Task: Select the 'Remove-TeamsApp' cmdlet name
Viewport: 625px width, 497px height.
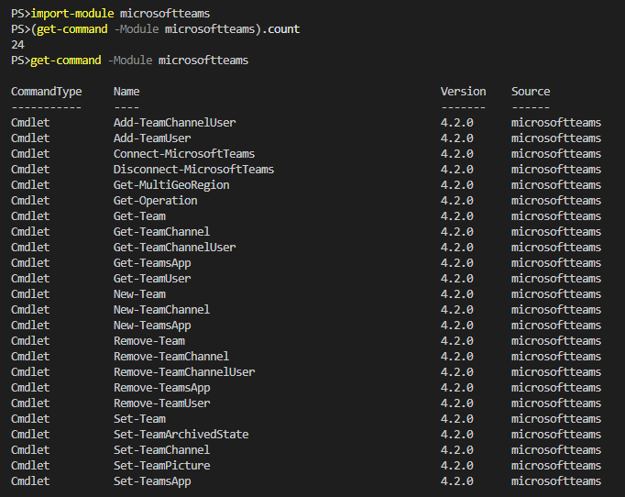Action: (x=162, y=388)
